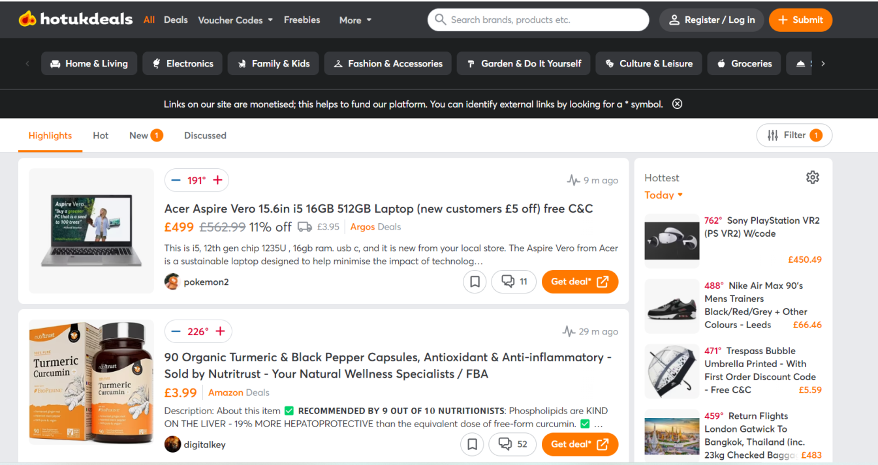Open the Filter options

coord(794,135)
